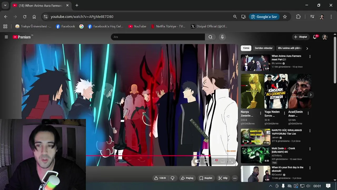Focus the Ara search field

[158, 37]
